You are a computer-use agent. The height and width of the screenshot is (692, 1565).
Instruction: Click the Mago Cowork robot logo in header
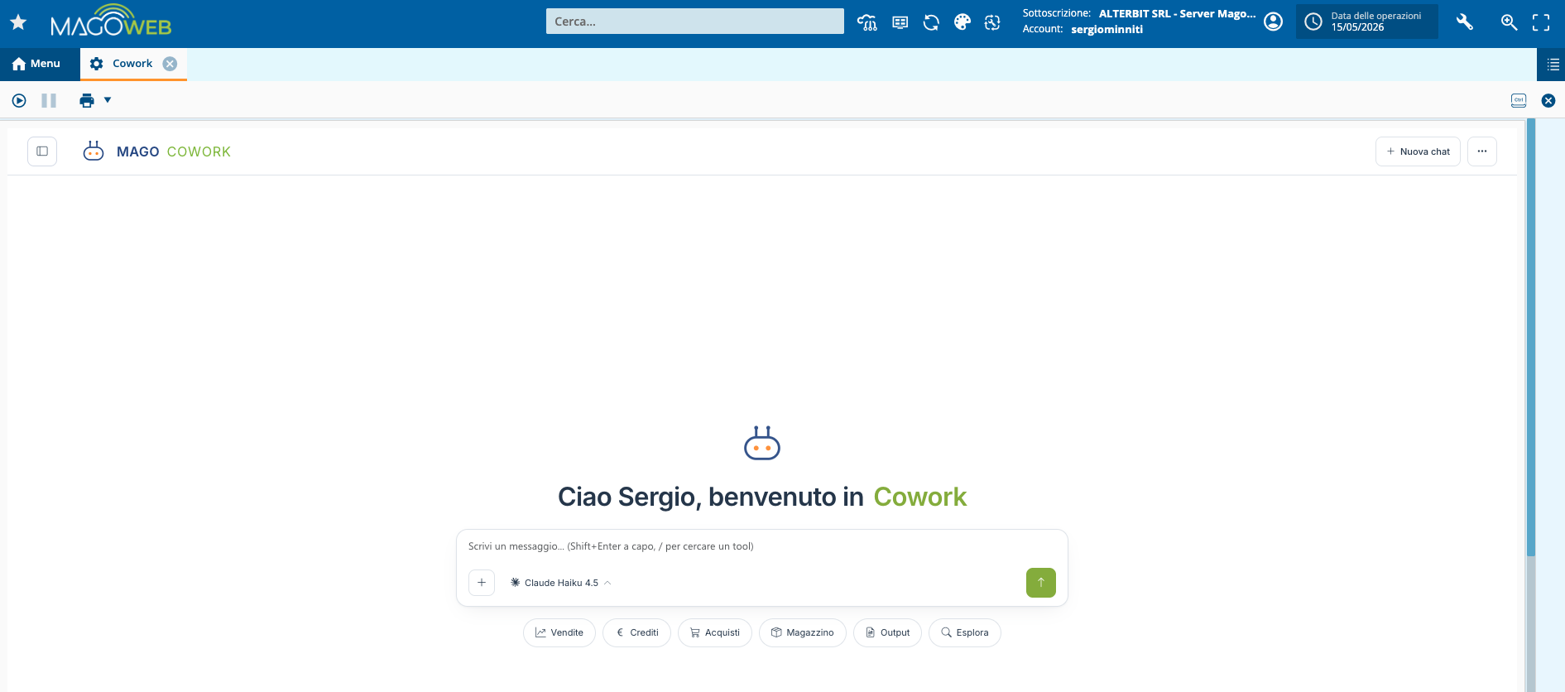point(94,151)
